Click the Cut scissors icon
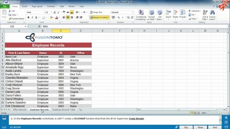 [x=10, y=11]
